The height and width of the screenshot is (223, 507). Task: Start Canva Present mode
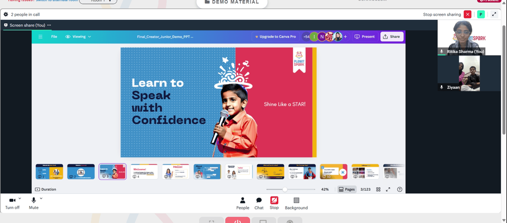[x=365, y=36]
